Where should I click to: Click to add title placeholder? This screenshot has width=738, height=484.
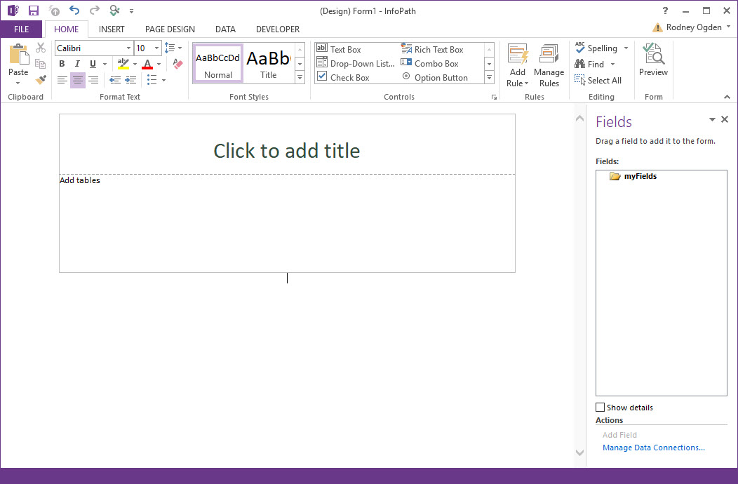click(287, 151)
